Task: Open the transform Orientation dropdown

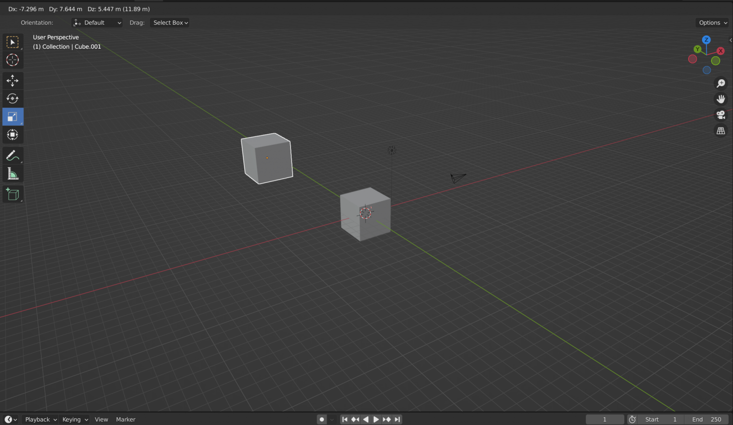Action: click(97, 22)
